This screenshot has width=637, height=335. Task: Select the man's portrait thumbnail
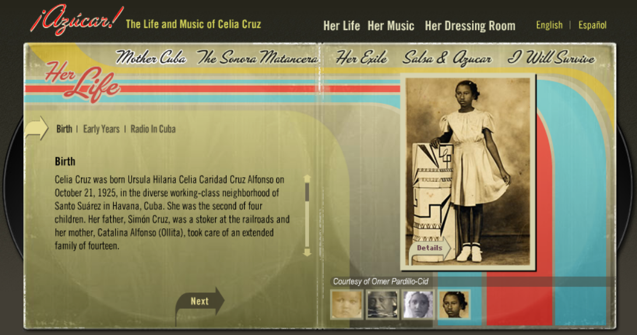tap(382, 304)
